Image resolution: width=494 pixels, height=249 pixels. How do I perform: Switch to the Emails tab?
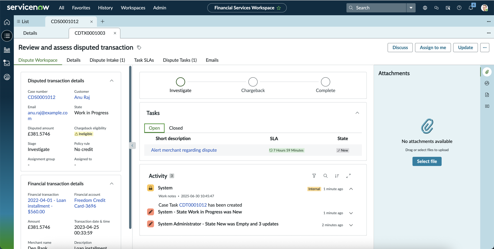pos(212,60)
